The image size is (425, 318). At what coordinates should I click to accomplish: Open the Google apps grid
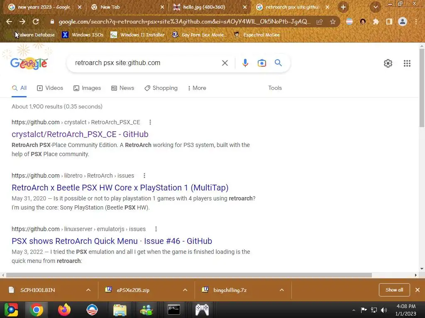point(407,63)
